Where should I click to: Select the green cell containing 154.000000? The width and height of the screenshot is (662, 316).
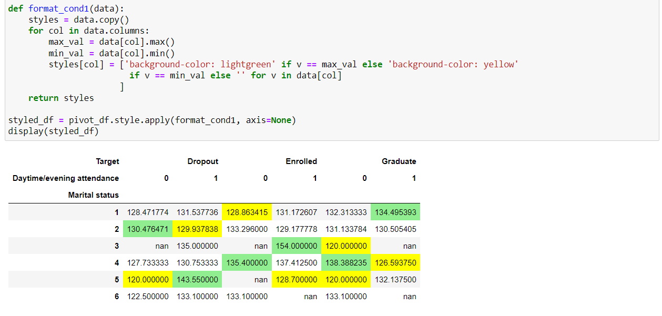296,246
